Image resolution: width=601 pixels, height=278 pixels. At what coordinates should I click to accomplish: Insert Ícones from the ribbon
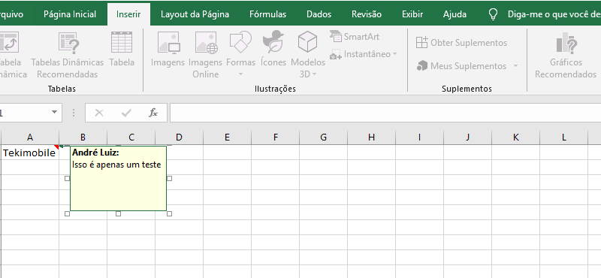pos(273,49)
